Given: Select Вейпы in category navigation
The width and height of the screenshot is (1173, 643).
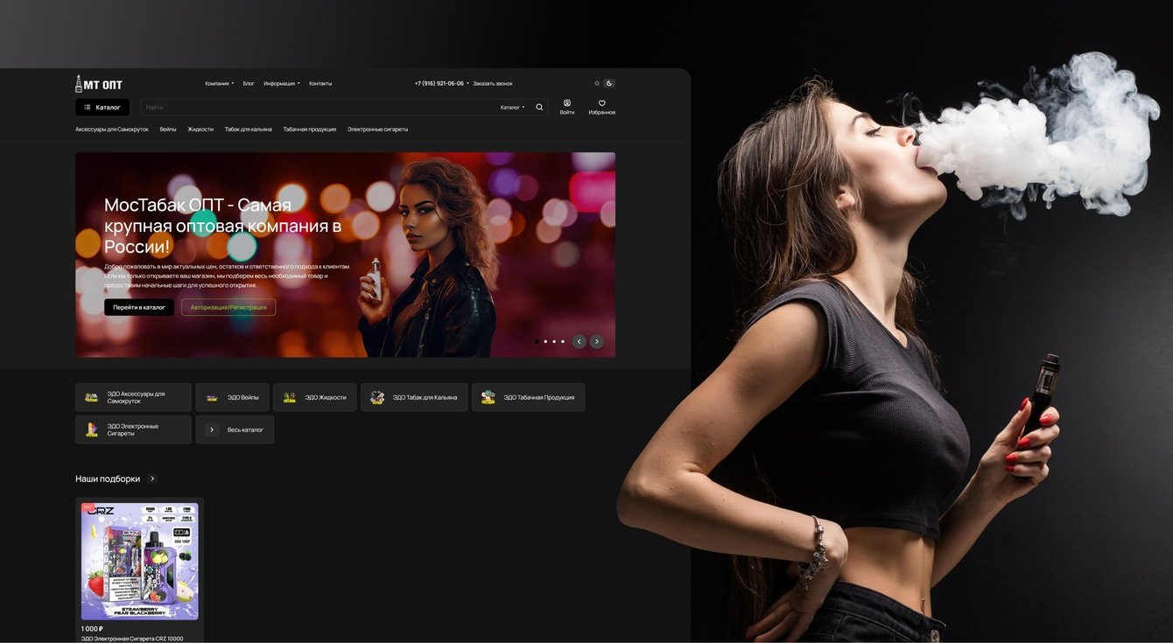Looking at the screenshot, I should 168,129.
